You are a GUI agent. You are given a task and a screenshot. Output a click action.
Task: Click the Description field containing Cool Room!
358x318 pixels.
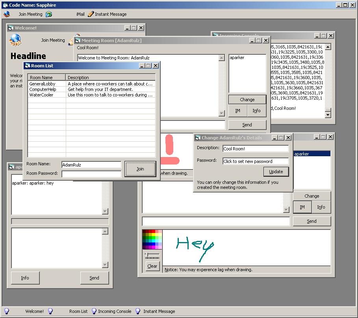[x=256, y=149]
